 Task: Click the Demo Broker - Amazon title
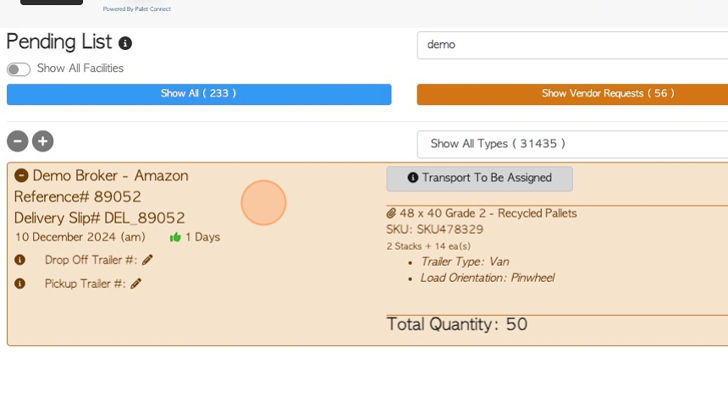111,176
